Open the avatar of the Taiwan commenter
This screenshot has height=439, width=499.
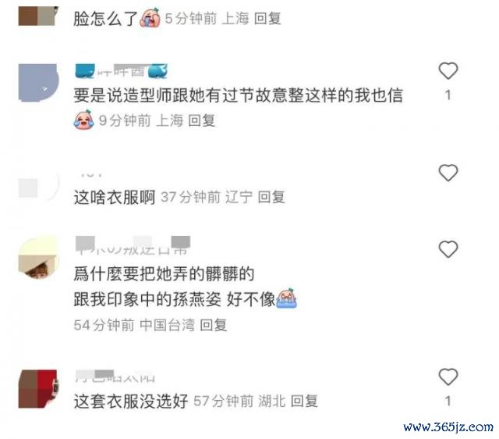[x=38, y=258]
